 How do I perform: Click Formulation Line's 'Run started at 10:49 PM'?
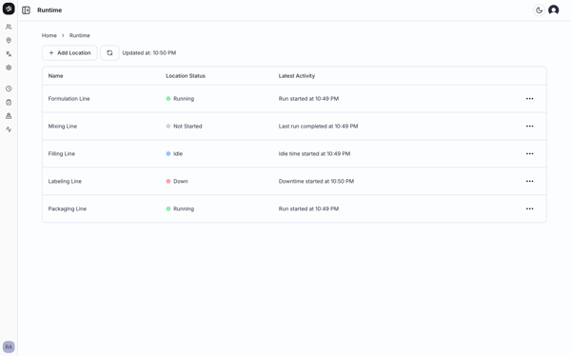click(x=308, y=99)
